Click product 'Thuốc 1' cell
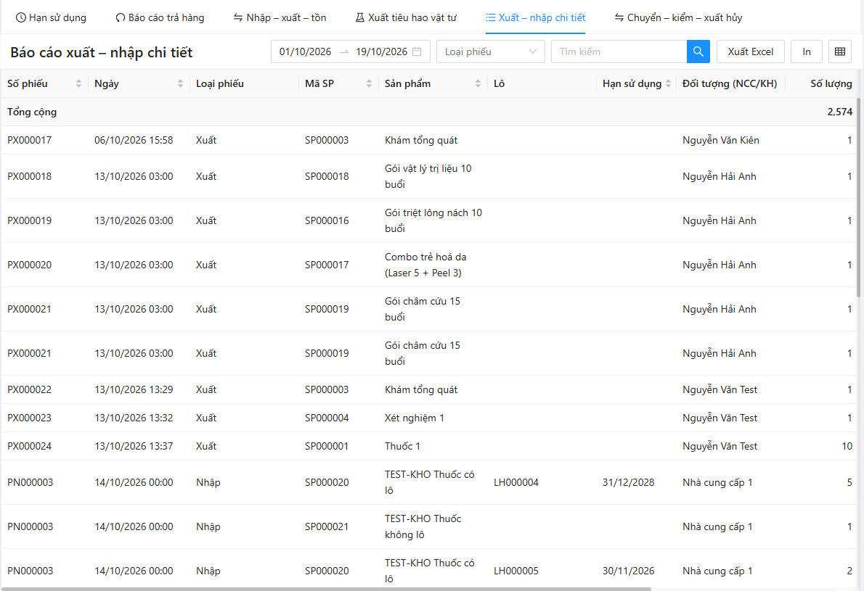Screen dimensions: 864x591 [402, 446]
